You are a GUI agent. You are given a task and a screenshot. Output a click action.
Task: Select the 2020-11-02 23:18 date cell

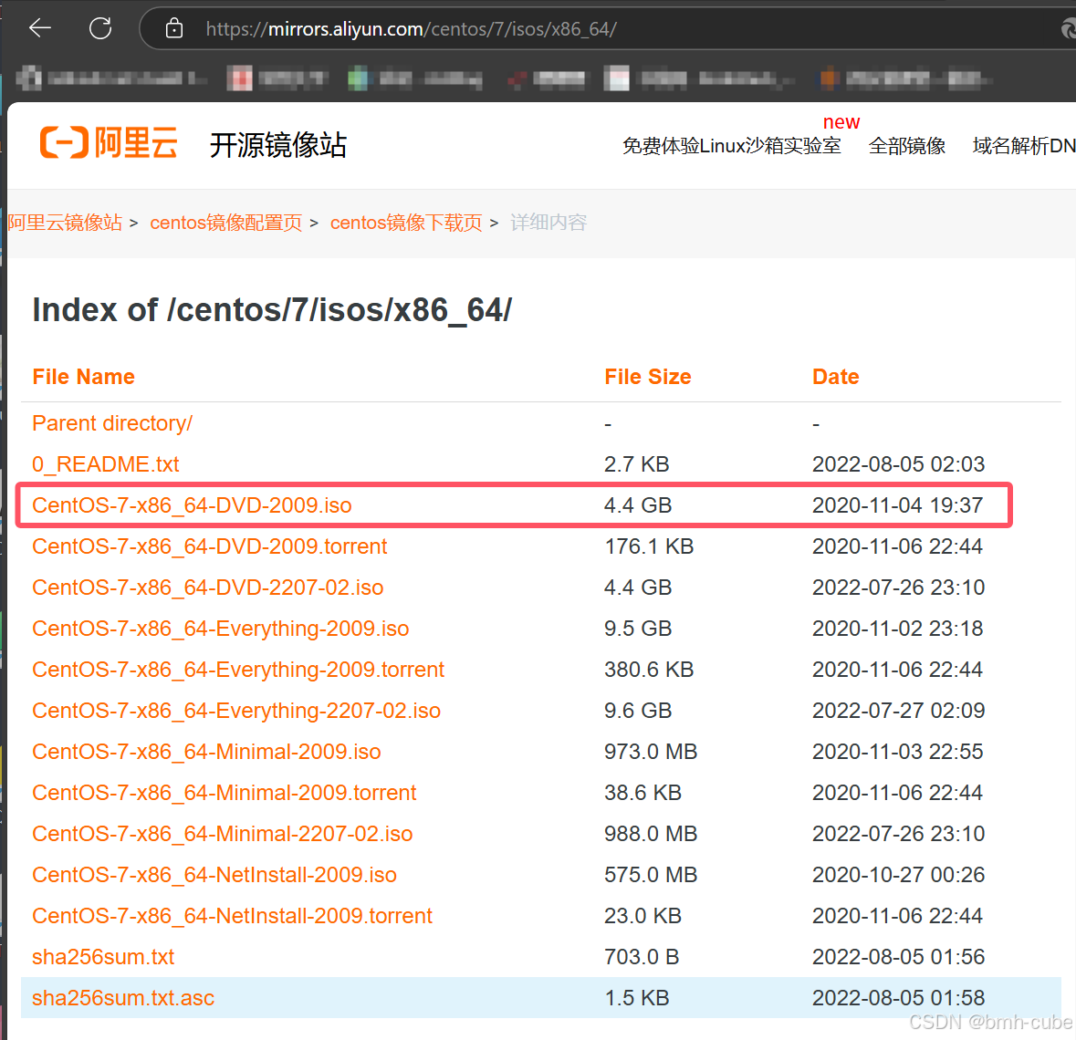[x=898, y=629]
